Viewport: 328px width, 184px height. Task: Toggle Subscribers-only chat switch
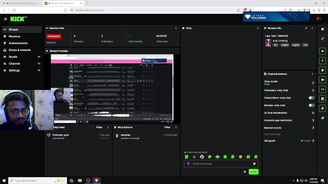point(311,98)
